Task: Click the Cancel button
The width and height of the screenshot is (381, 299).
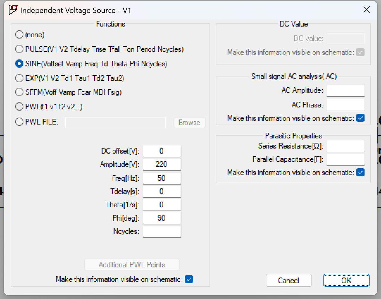Action: (289, 280)
